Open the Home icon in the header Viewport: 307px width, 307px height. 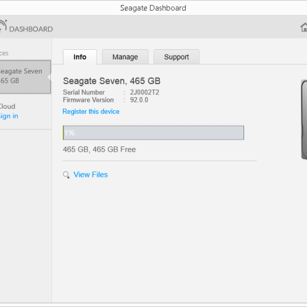click(x=304, y=27)
